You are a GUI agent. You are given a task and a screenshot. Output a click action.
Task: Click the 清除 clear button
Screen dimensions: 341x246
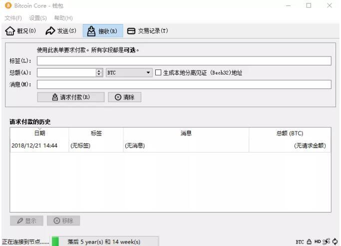point(124,97)
